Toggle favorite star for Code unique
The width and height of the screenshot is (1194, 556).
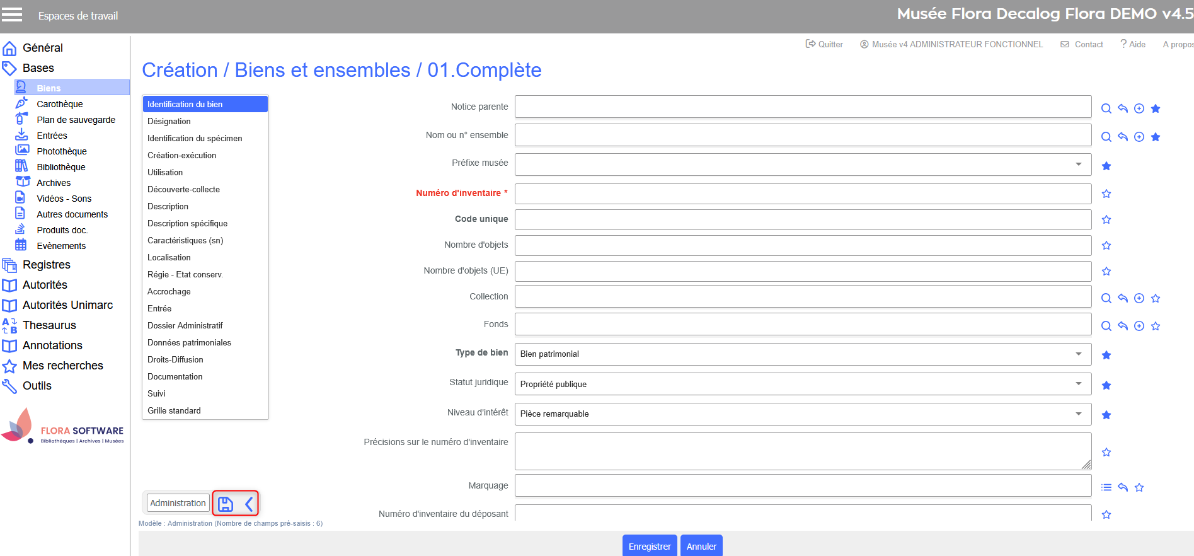tap(1106, 219)
